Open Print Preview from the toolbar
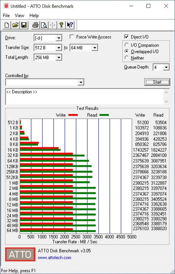The width and height of the screenshot is (175, 274). (44, 25)
